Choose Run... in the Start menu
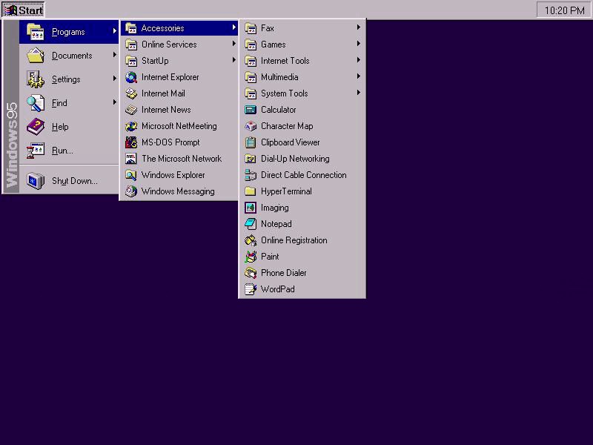Viewport: 593px width, 445px height. (x=62, y=151)
